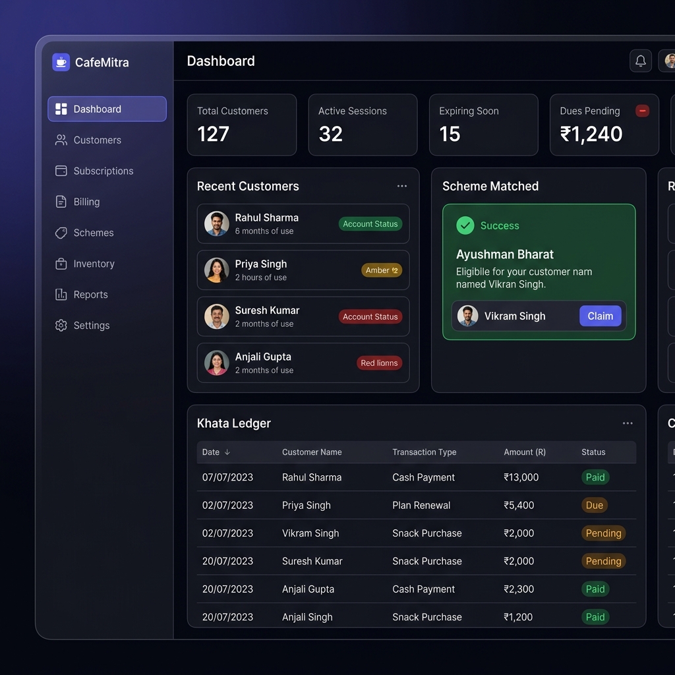675x675 pixels.
Task: Click the ₹5,400 amount cell
Action: pyautogui.click(x=519, y=505)
